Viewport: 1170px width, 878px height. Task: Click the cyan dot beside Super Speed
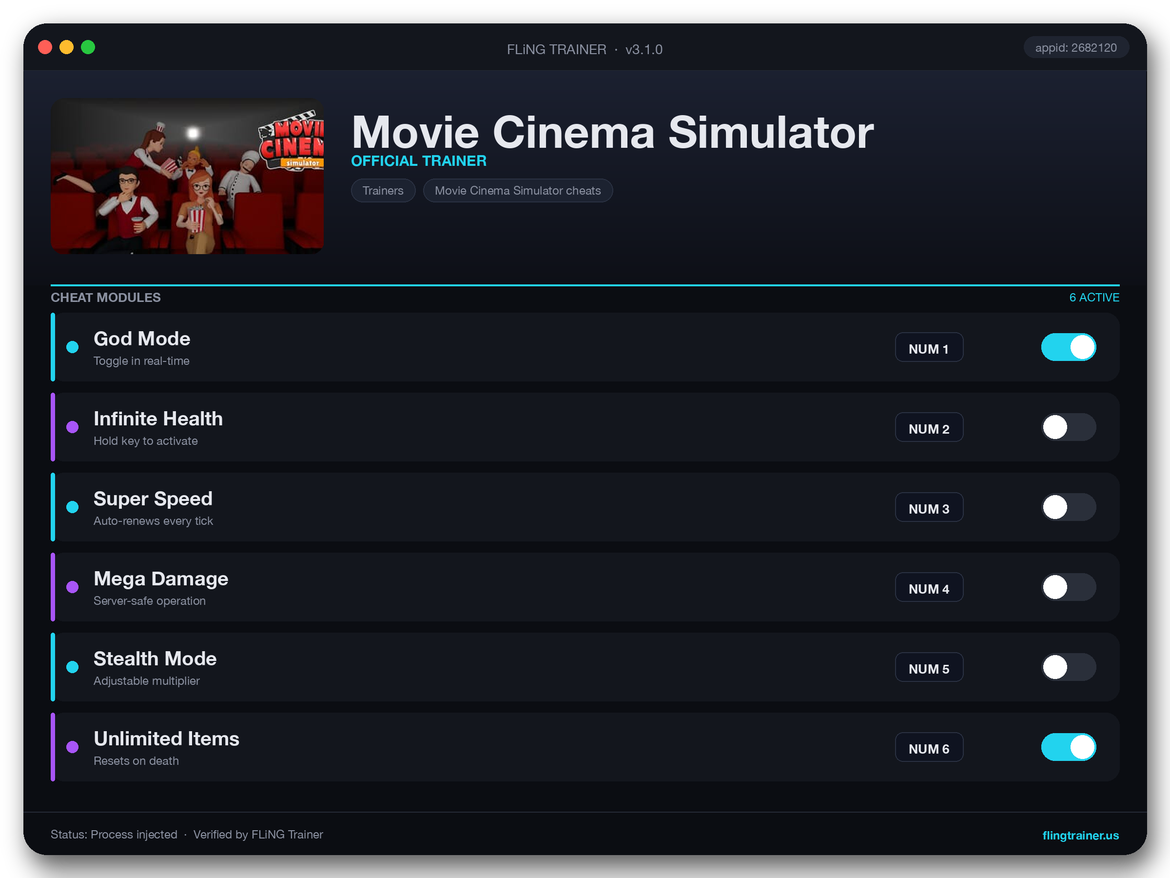[73, 507]
